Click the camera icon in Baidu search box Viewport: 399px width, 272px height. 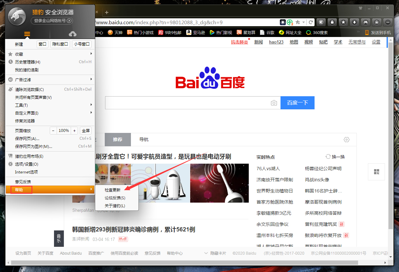274,102
